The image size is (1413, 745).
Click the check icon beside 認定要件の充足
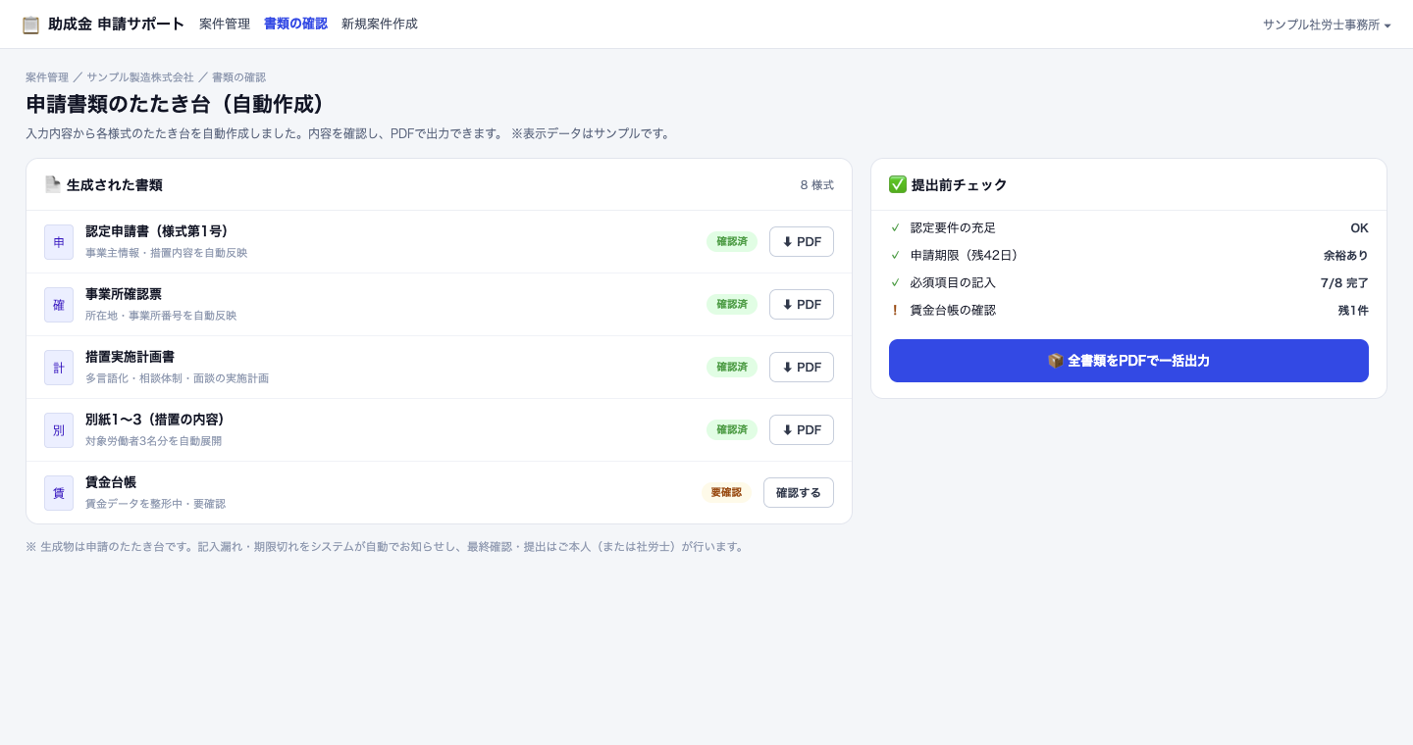895,227
